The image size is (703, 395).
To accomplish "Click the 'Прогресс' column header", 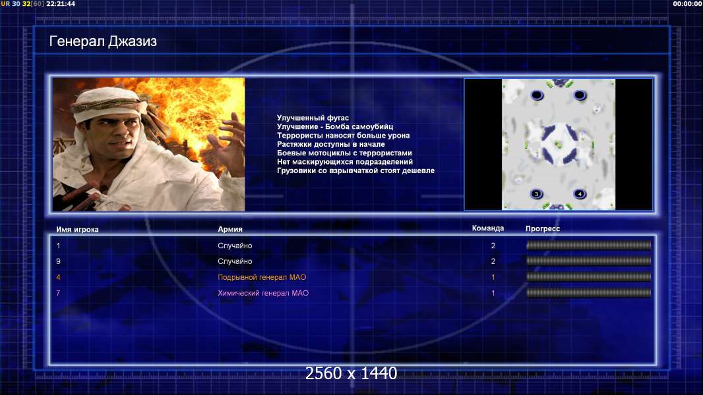I will [x=543, y=228].
